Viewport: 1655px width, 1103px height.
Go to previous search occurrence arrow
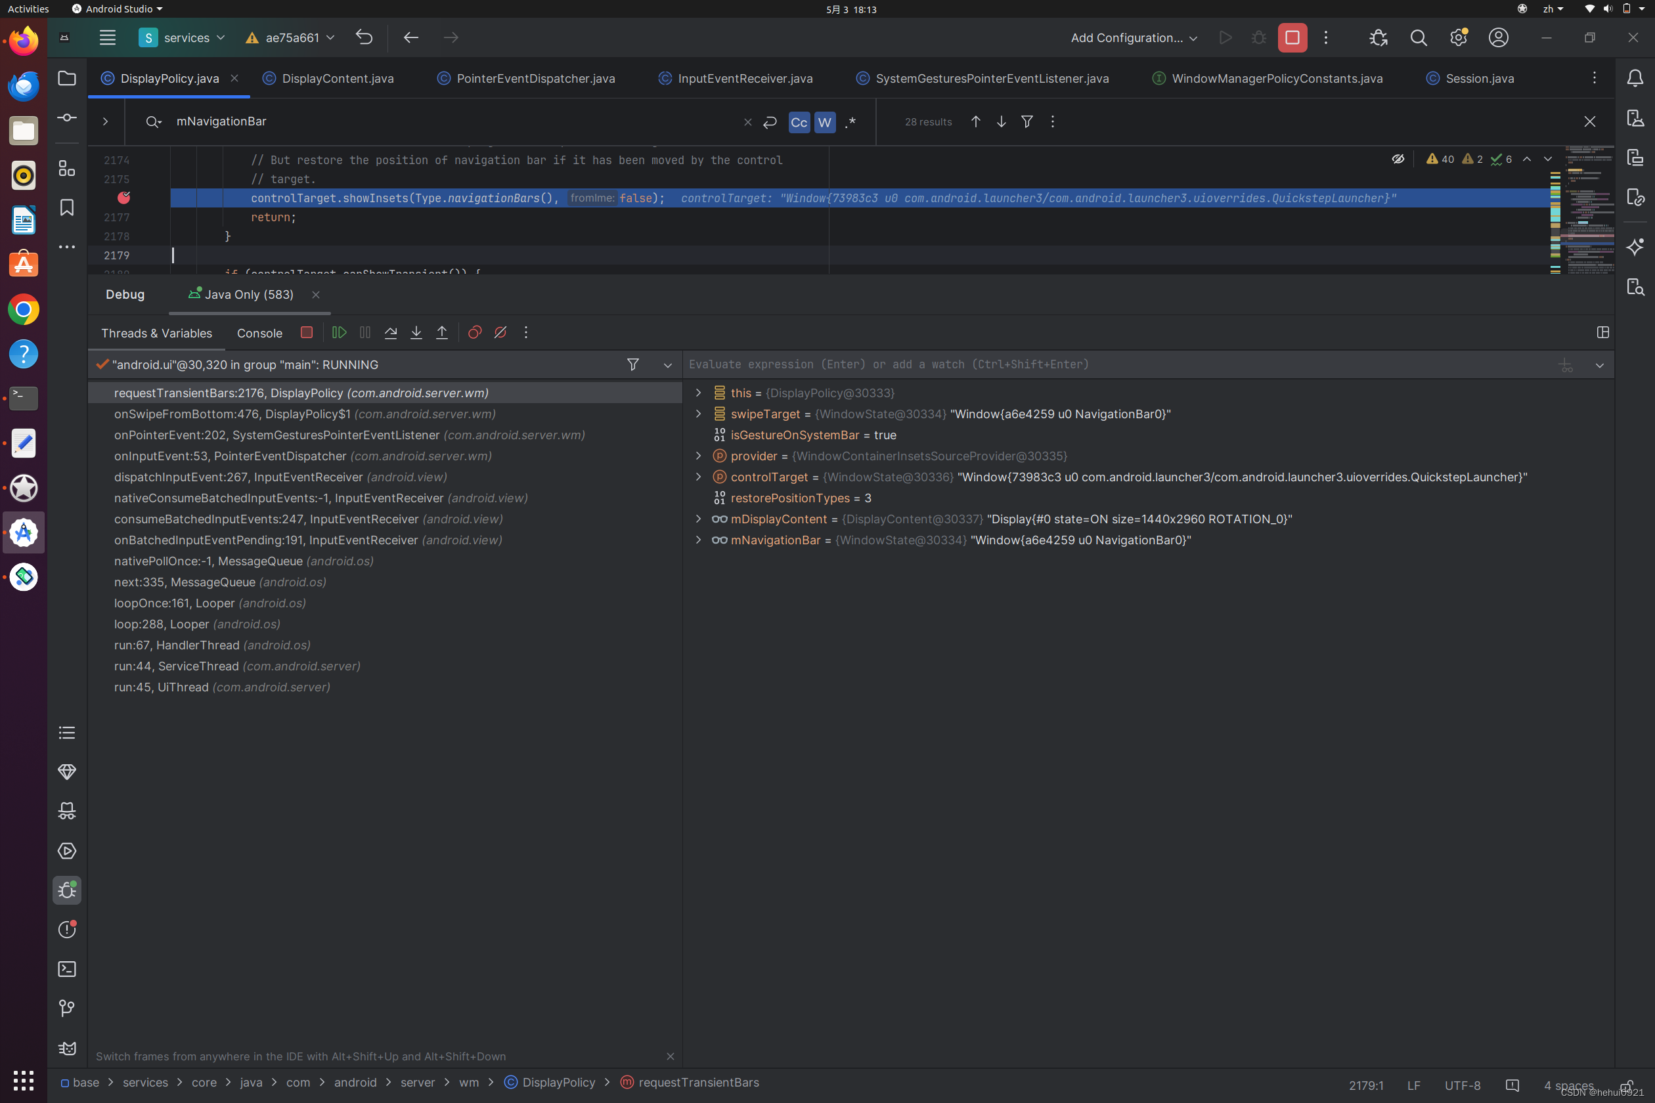[x=975, y=121]
